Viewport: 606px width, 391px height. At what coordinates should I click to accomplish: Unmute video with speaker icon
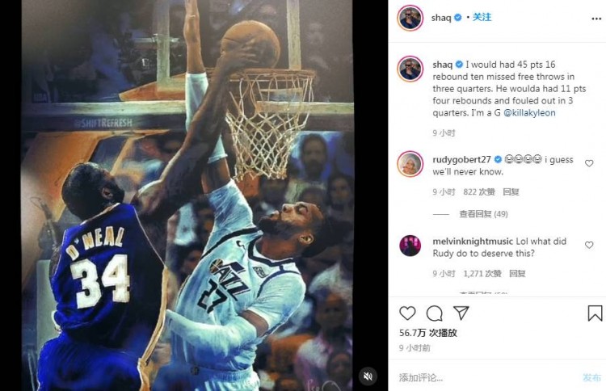[368, 376]
